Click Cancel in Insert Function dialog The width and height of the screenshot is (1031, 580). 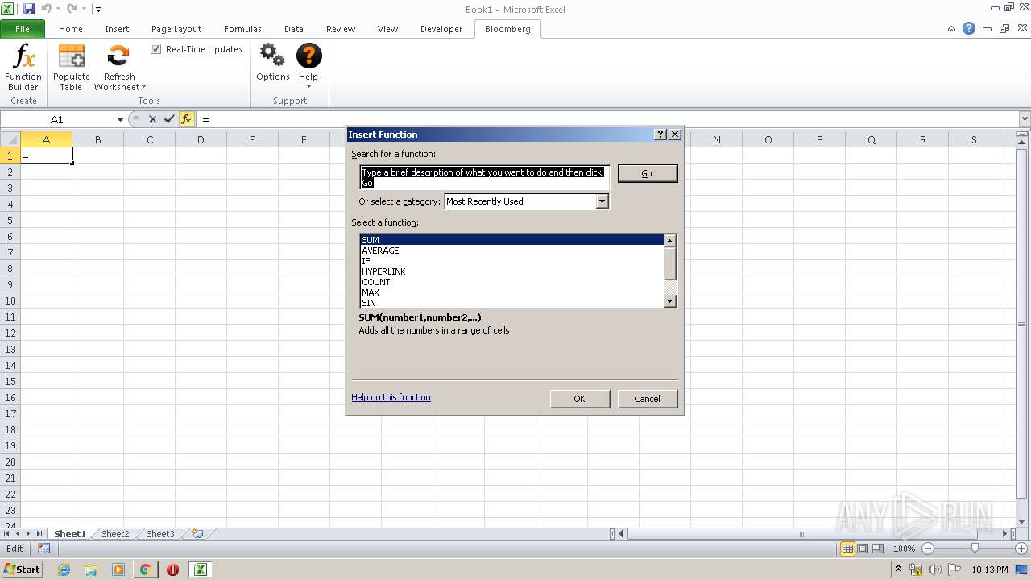tap(647, 399)
